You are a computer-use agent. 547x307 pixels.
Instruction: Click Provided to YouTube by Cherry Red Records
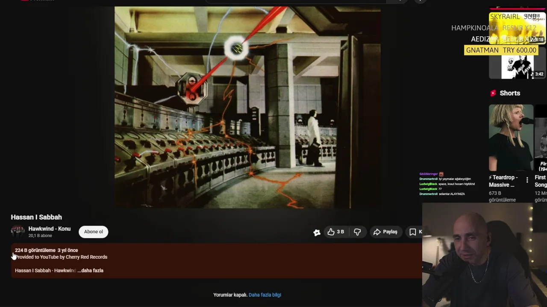click(61, 257)
